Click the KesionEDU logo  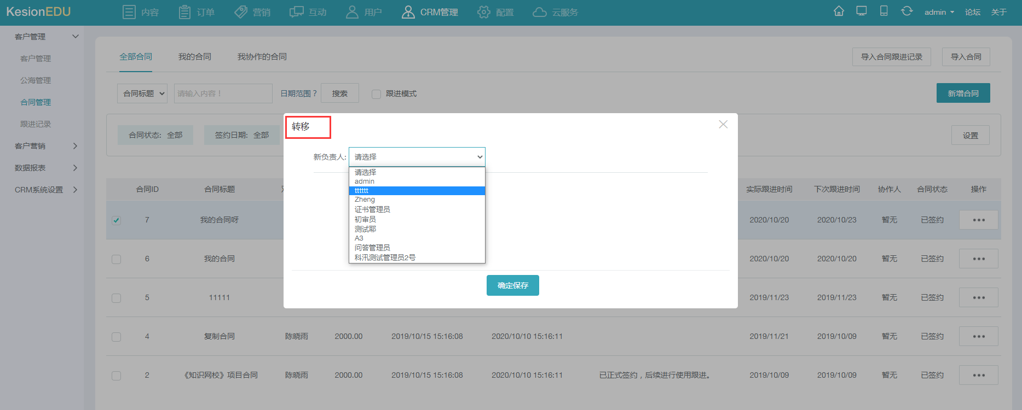(38, 11)
